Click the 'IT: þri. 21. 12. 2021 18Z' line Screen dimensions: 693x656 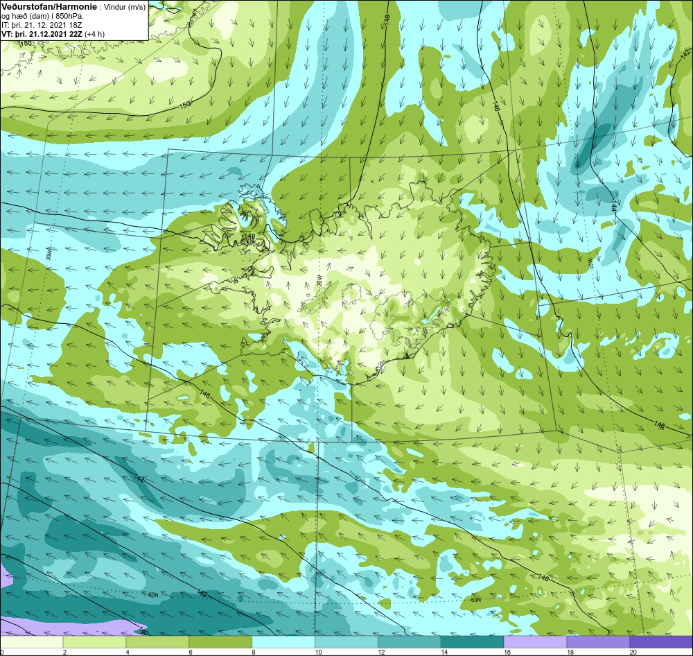click(x=42, y=25)
